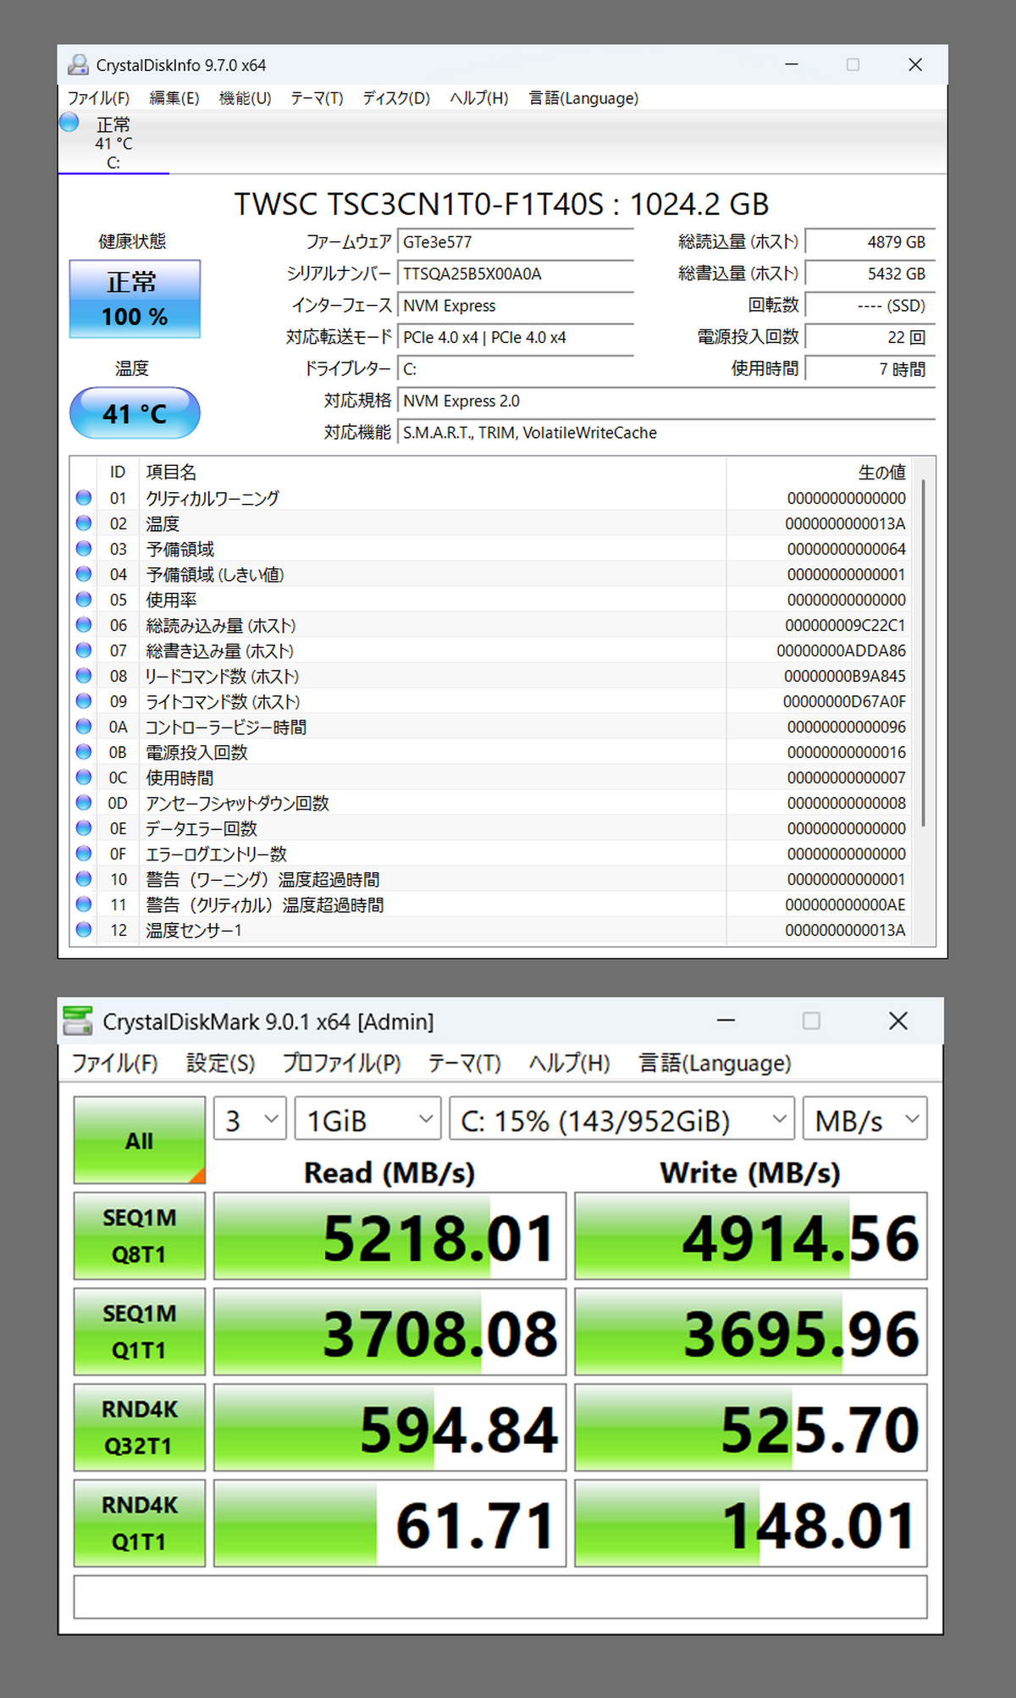Click RND4K Q32T1 read result 594.84
Screen dimensions: 1016x1698
[389, 1427]
